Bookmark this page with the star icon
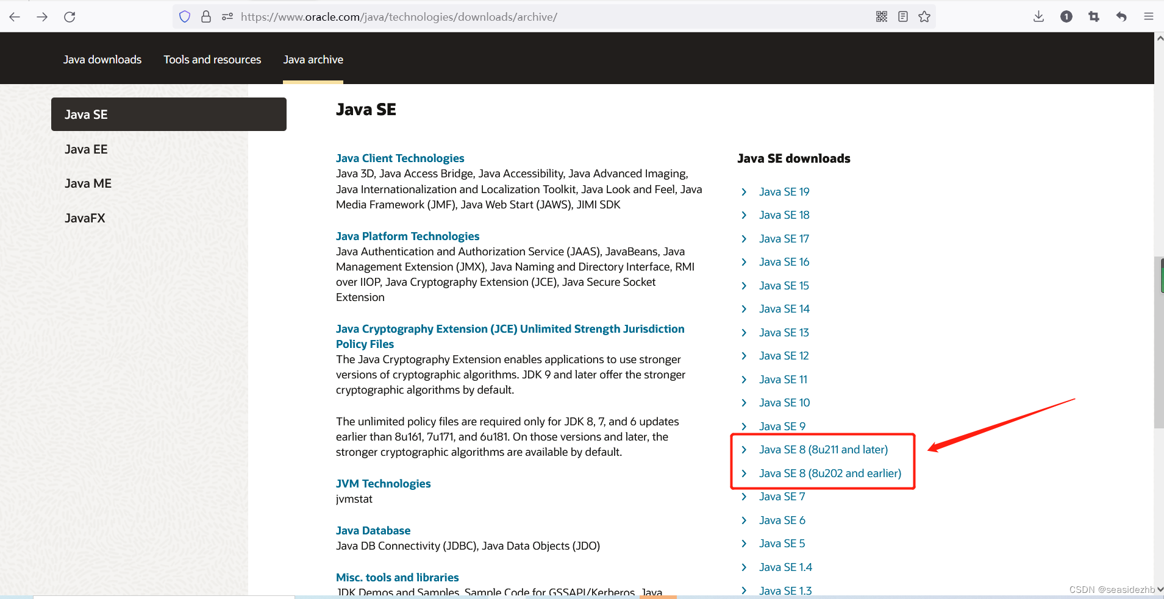Image resolution: width=1164 pixels, height=599 pixels. point(924,16)
